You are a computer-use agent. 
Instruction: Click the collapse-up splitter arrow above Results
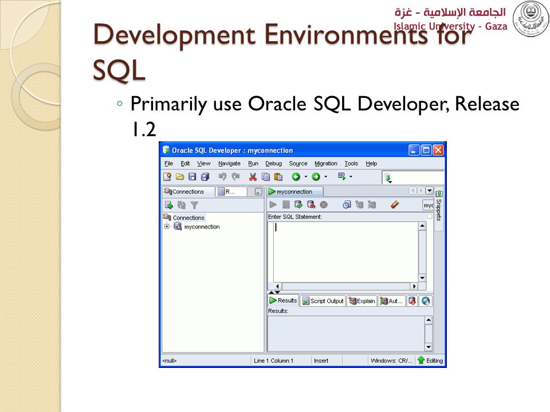point(271,292)
